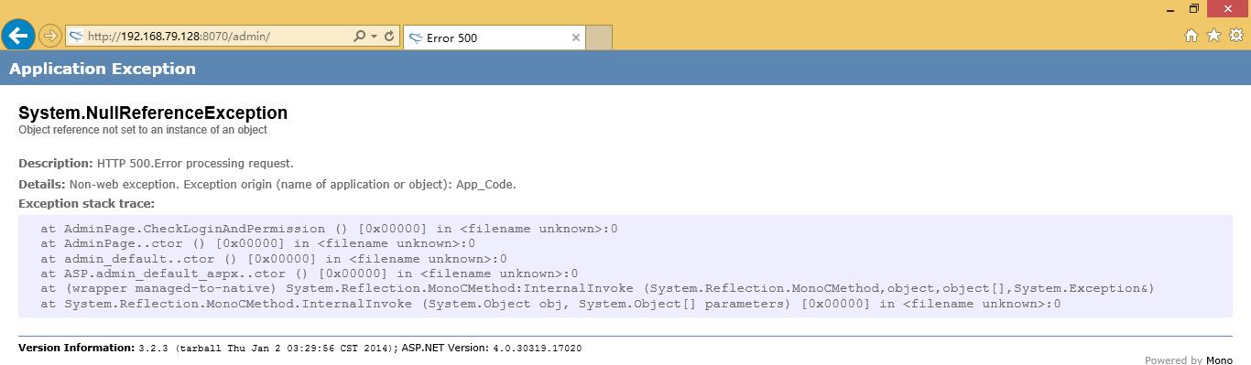Click the Application Exception header bar
This screenshot has width=1251, height=365.
coord(625,69)
